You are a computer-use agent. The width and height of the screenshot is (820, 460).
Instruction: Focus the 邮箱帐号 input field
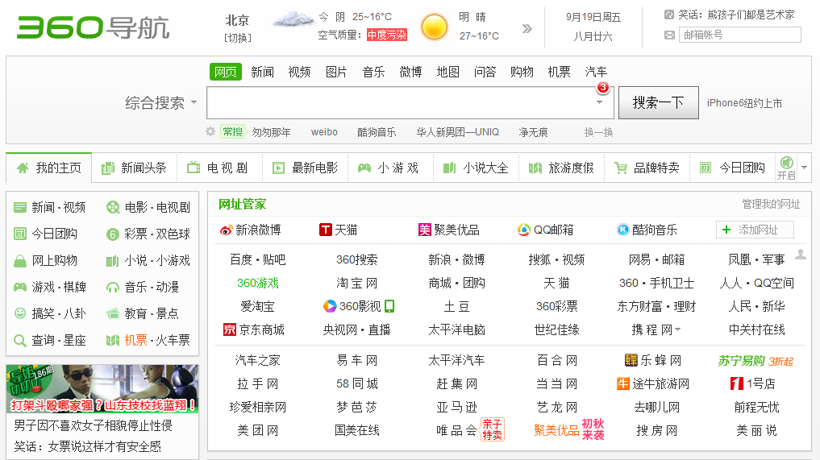[739, 35]
